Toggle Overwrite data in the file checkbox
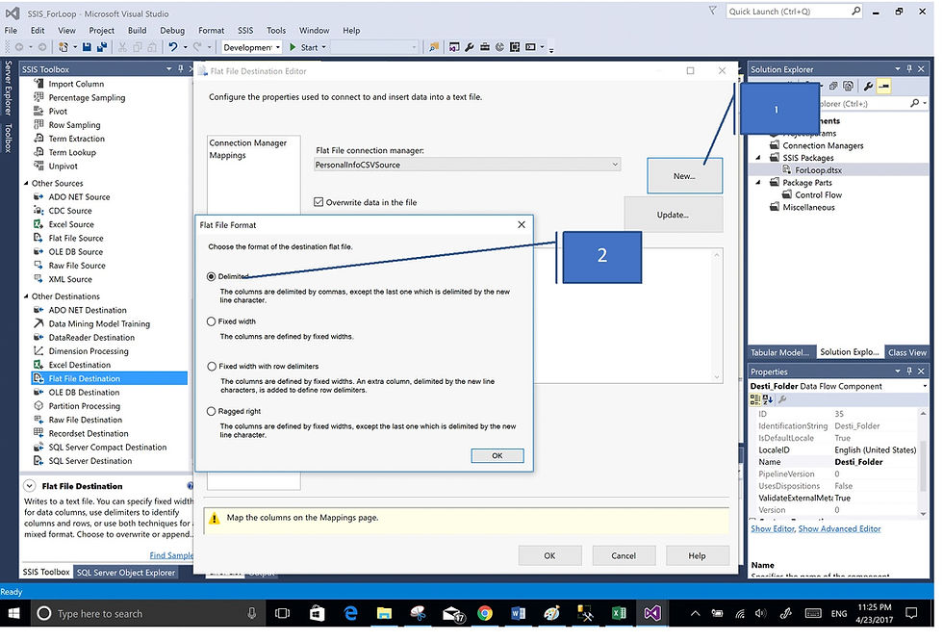 (x=319, y=202)
